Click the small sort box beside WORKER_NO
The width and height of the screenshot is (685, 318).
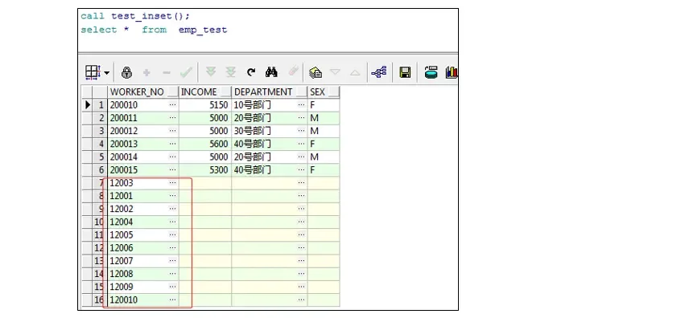173,92
